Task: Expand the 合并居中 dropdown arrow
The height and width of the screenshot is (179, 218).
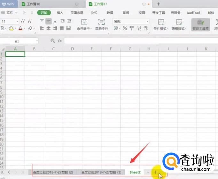Action: (91, 28)
